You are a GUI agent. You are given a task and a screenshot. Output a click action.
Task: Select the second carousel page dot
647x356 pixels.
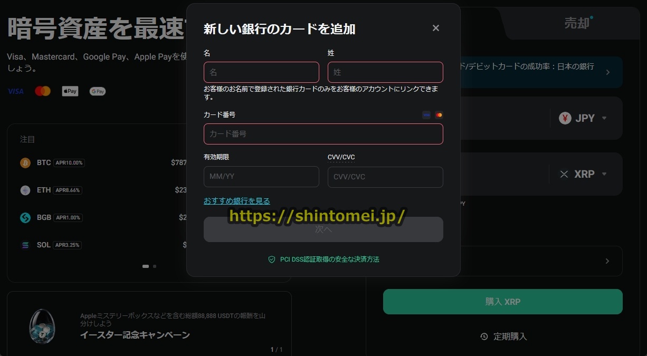(x=155, y=266)
